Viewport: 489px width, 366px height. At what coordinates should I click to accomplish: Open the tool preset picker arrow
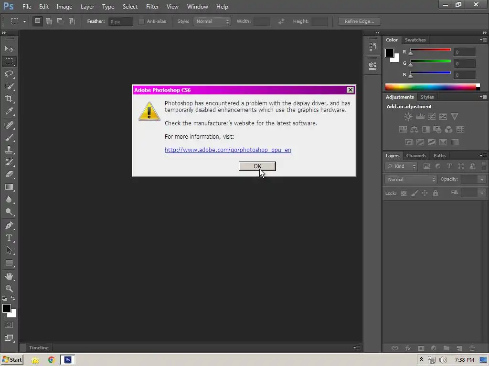(24, 21)
